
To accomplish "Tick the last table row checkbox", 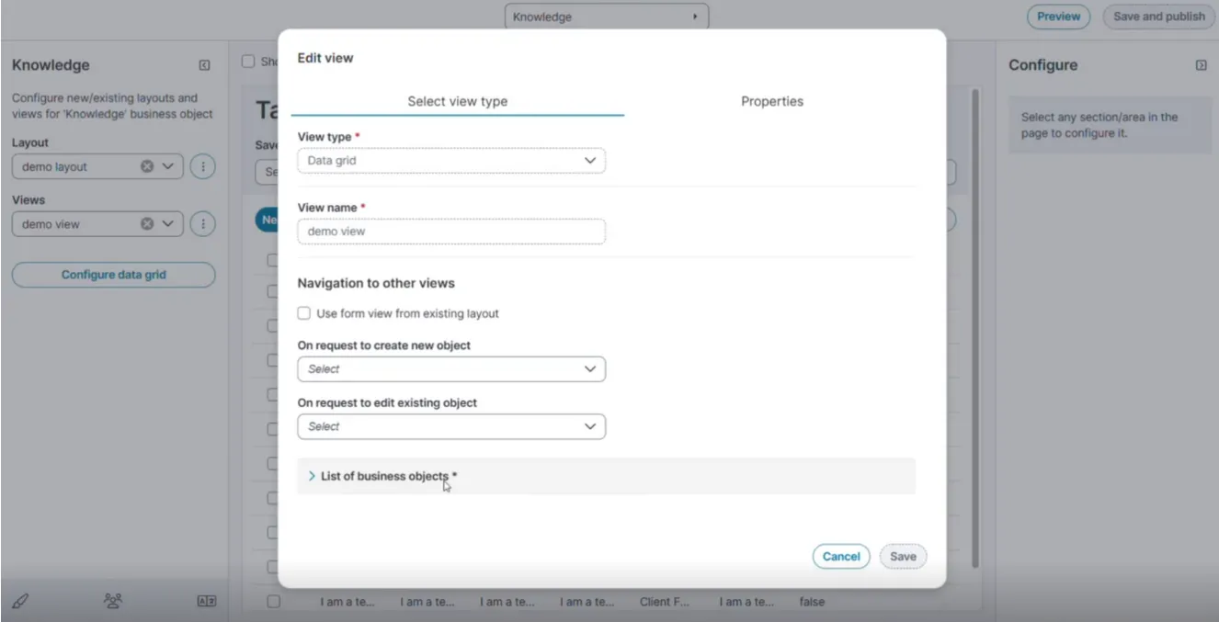I will pos(273,602).
